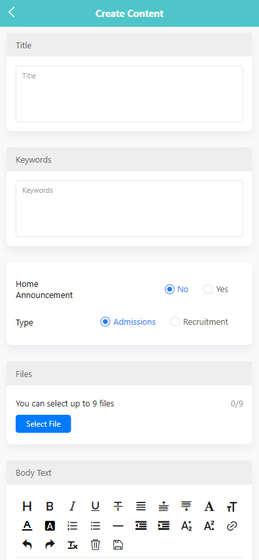
Task: Toggle bold formatting in editor
Action: point(50,506)
